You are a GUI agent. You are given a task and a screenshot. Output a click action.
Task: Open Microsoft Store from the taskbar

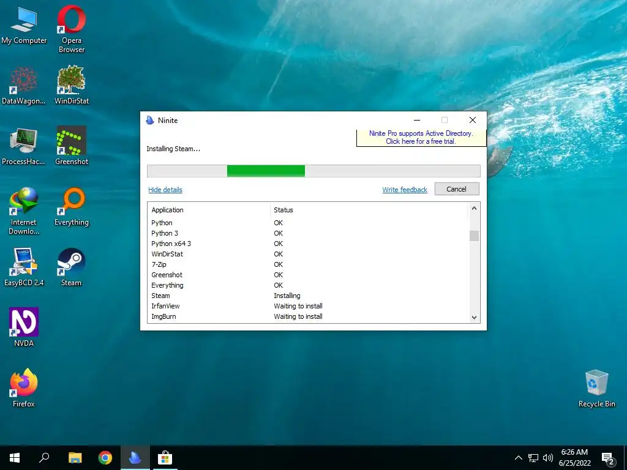point(165,458)
